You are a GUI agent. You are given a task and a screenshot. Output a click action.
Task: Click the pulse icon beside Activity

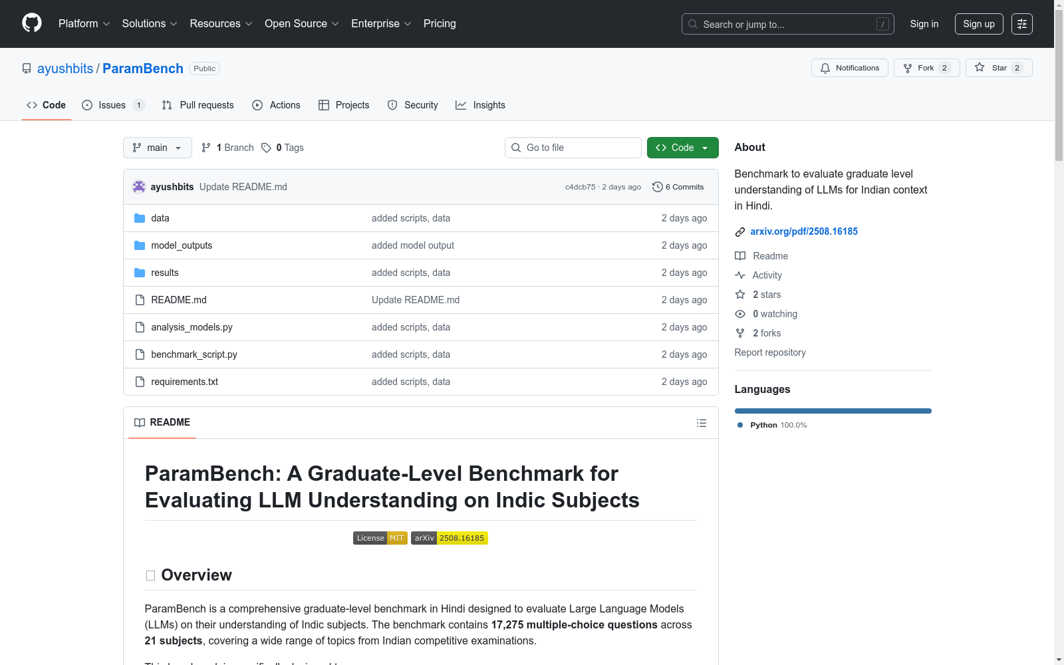click(x=740, y=275)
